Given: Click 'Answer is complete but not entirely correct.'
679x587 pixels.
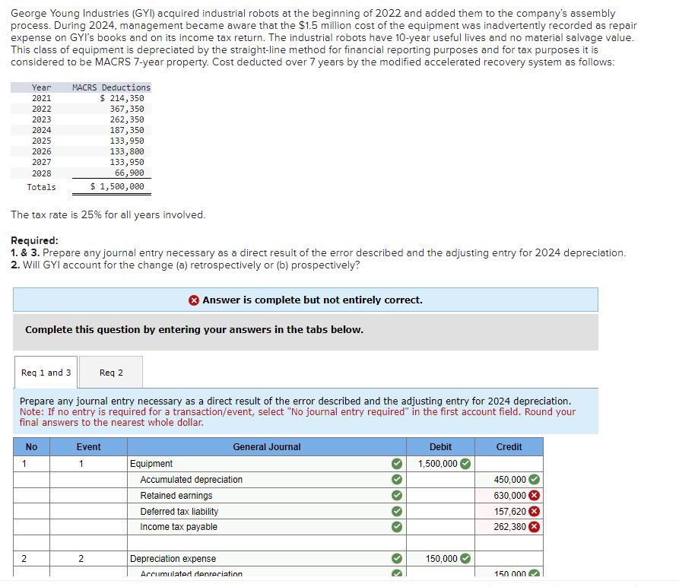Looking at the screenshot, I should pos(313,300).
